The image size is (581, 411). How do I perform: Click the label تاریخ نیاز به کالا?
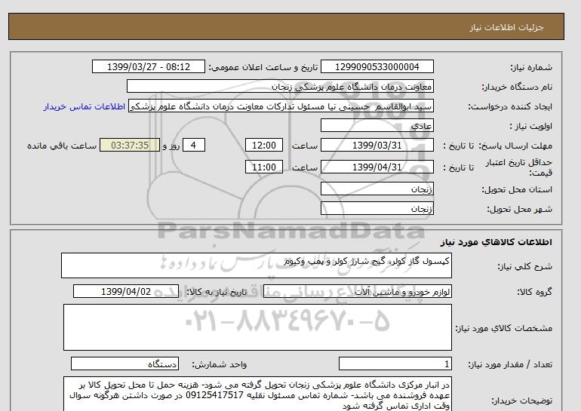click(x=217, y=292)
